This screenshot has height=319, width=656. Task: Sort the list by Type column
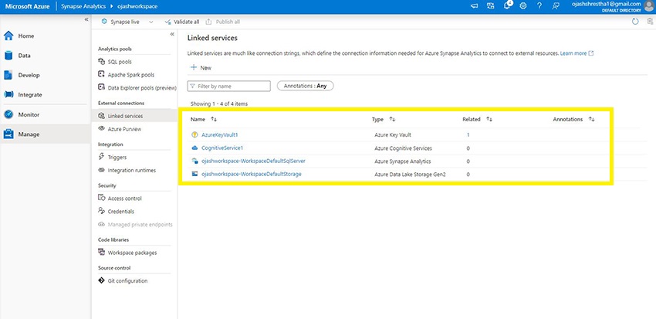coord(392,120)
